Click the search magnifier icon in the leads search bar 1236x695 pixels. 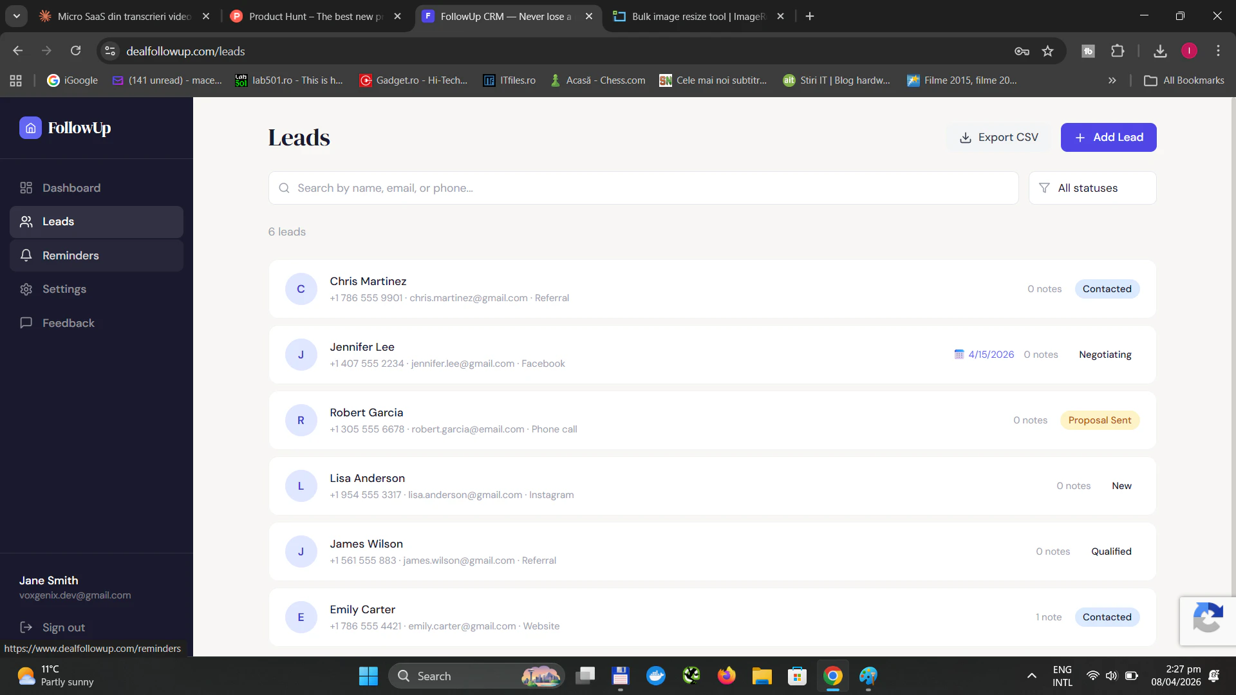pyautogui.click(x=284, y=187)
